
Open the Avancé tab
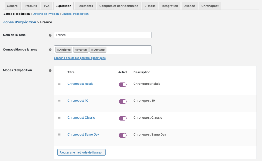190,6
